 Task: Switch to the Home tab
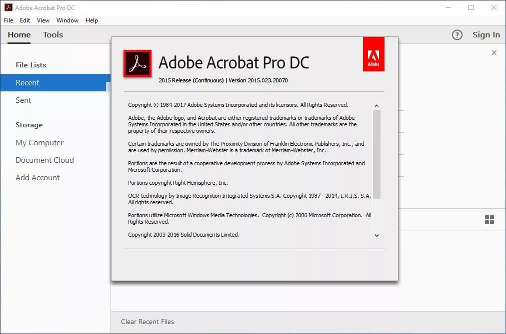[x=19, y=35]
